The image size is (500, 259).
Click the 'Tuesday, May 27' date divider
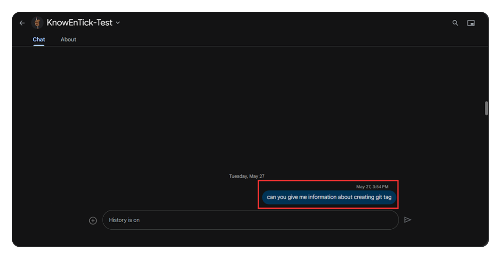(x=246, y=176)
